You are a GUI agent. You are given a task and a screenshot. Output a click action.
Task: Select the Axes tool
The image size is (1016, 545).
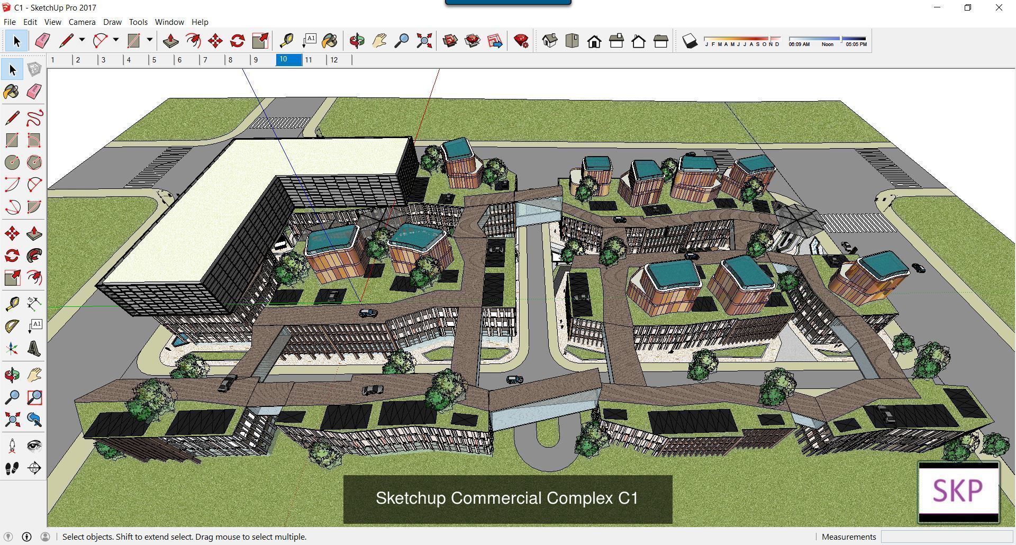click(12, 349)
